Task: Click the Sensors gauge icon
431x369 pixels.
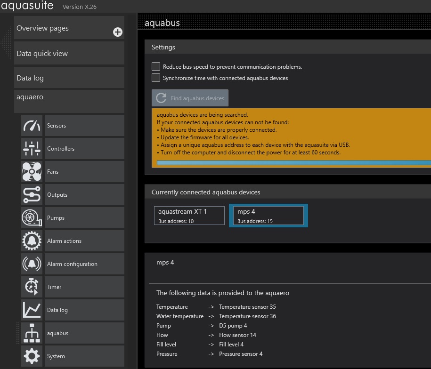Action: [32, 126]
